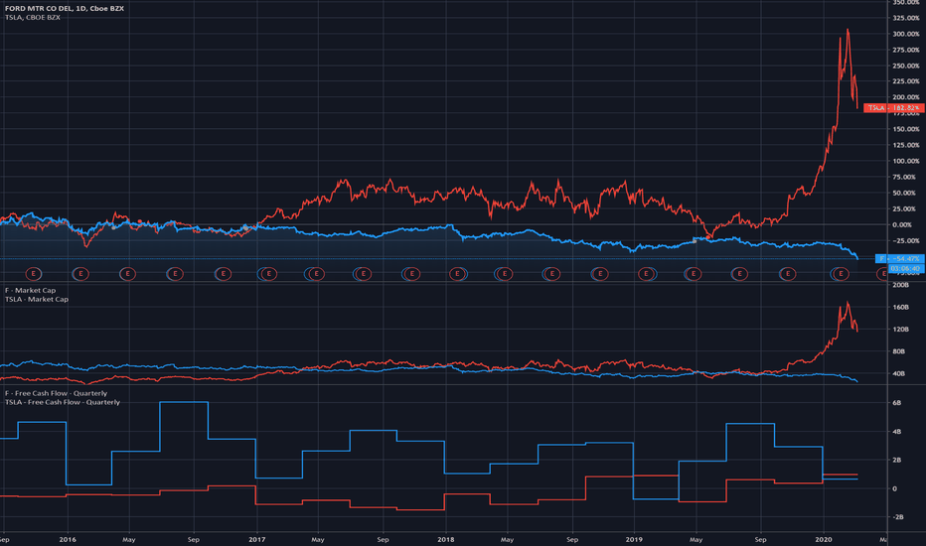Image resolution: width=926 pixels, height=546 pixels.
Task: Click the earnings E marker for July 2016
Action: (175, 274)
